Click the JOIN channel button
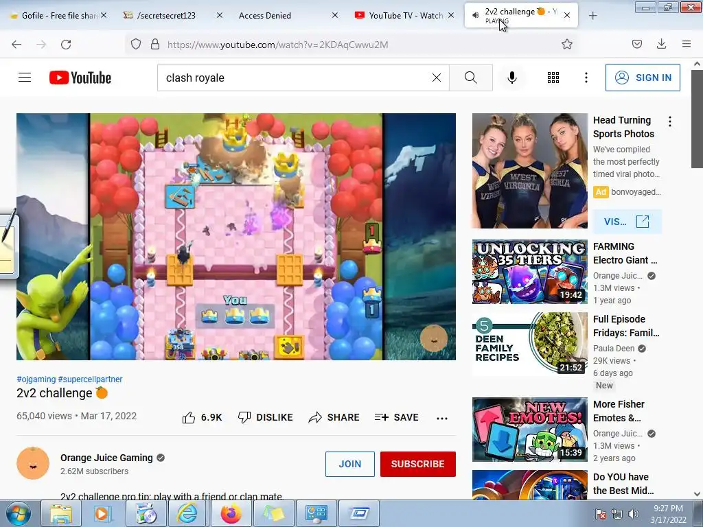Image resolution: width=703 pixels, height=527 pixels. 349,464
